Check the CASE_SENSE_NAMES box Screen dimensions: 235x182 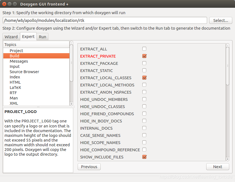pyautogui.click(x=144, y=135)
